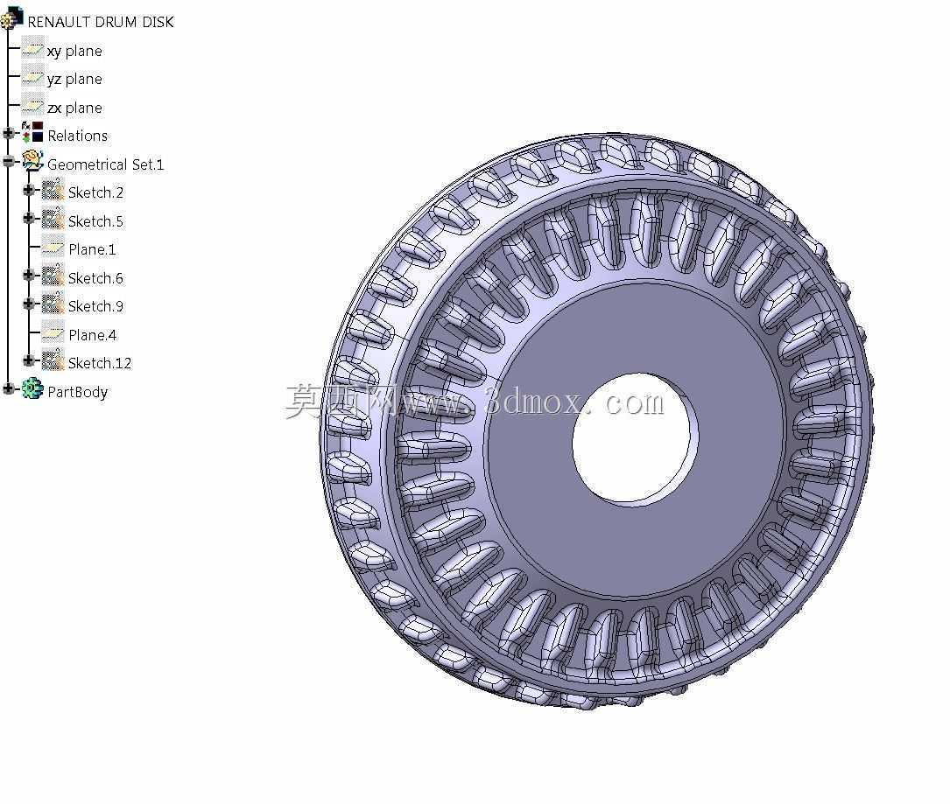950x804 pixels.
Task: Click the xy plane label
Action: click(x=74, y=52)
